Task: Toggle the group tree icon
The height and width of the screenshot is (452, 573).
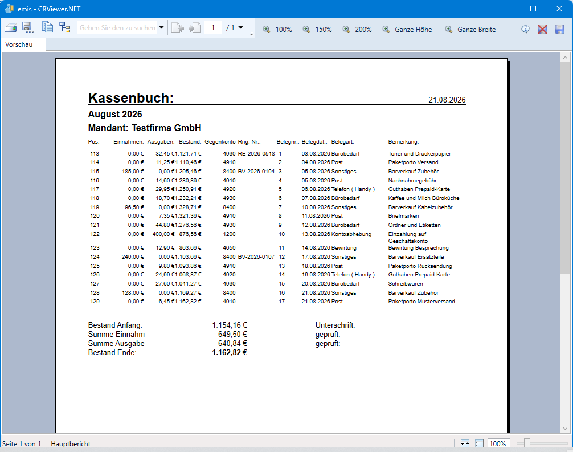Action: coord(65,28)
